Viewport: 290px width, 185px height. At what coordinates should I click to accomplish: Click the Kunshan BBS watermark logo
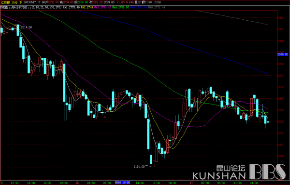tap(239, 172)
